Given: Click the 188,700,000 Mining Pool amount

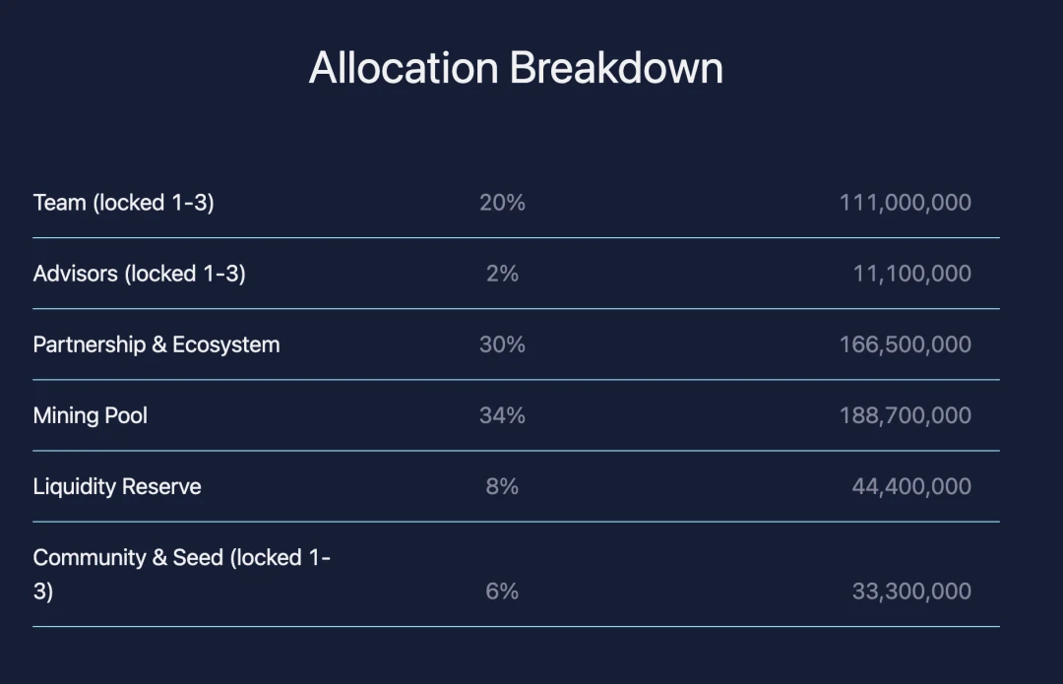Looking at the screenshot, I should click(906, 415).
